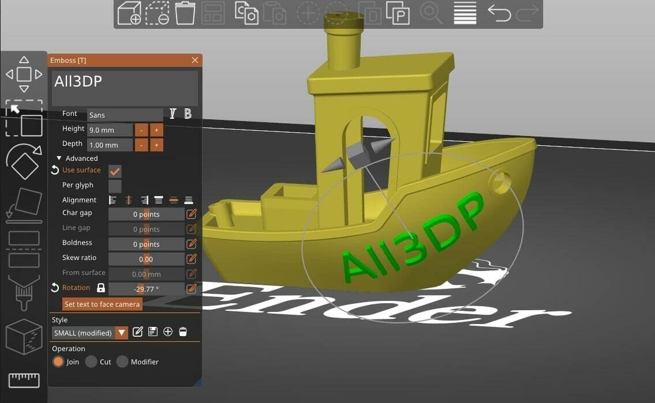Select the Paint-on supports brush tool

[24, 293]
